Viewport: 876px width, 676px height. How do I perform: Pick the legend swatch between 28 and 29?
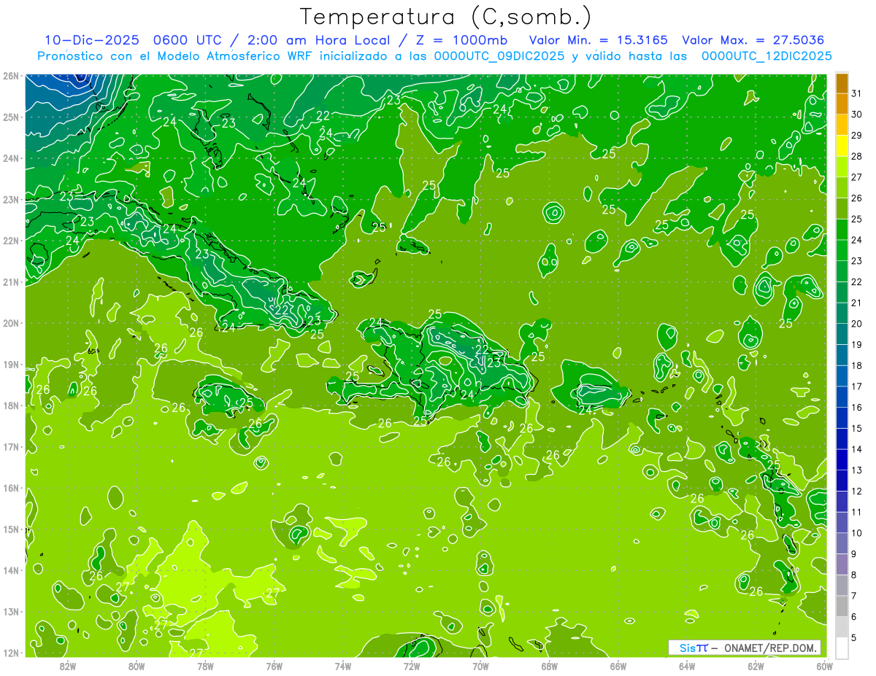click(842, 146)
